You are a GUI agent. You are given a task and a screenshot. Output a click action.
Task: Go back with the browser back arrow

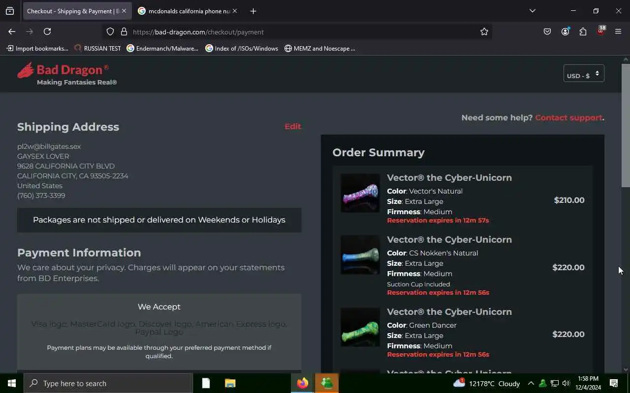point(12,31)
